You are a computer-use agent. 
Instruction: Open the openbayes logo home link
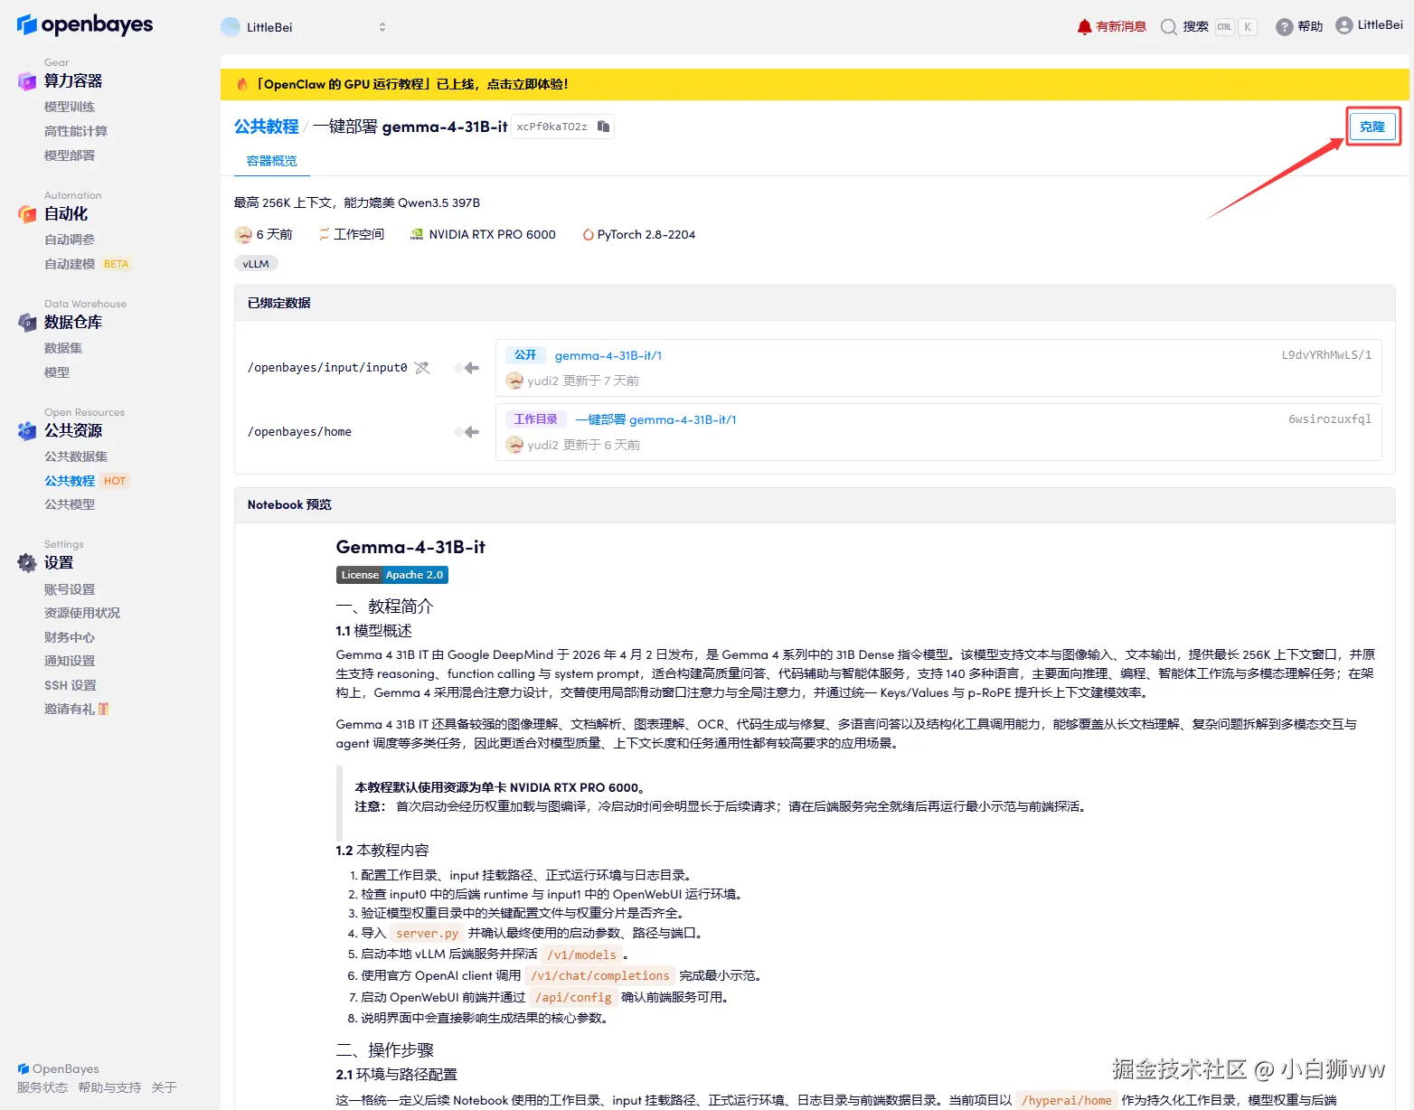[85, 25]
